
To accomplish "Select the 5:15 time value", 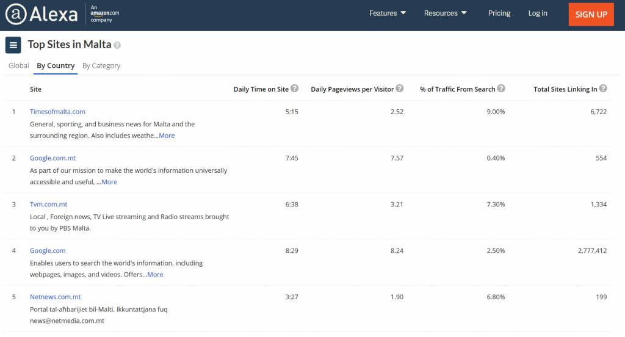I will click(x=292, y=112).
